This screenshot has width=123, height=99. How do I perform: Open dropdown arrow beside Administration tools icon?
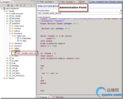14,5
